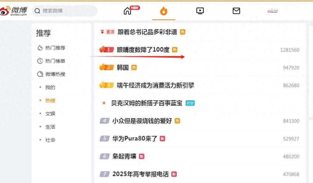Open topic 华为Pura80来了
The height and width of the screenshot is (183, 313).
click(x=135, y=139)
